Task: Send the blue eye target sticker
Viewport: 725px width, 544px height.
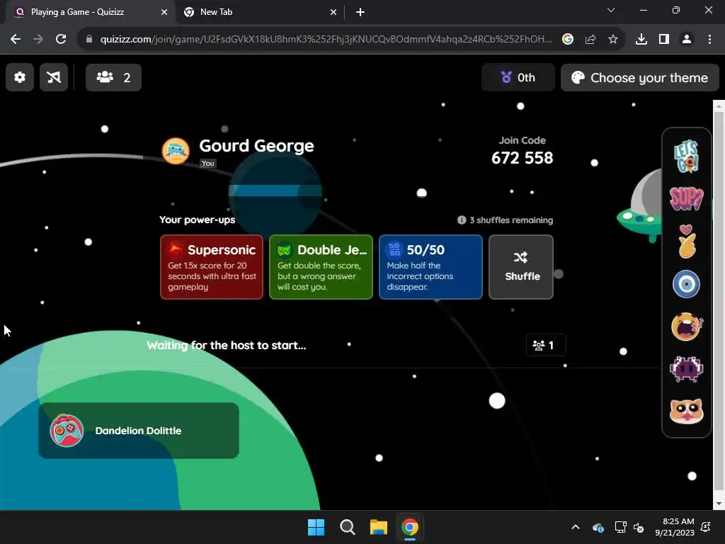Action: coord(686,284)
